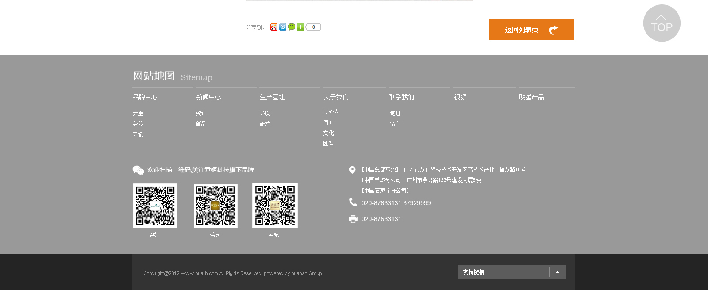Viewport: 708px width, 290px height.
Task: Share to WeChat green bubble icon
Action: coord(292,27)
